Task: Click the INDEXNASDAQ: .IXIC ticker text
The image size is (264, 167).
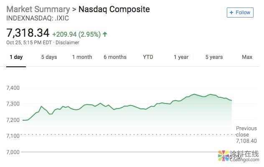Action: pyautogui.click(x=38, y=18)
